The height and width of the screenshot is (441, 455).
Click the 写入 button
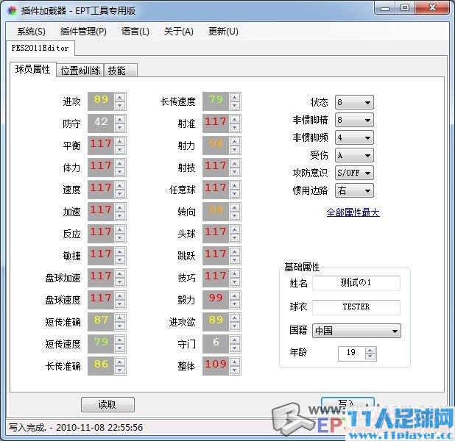click(348, 404)
